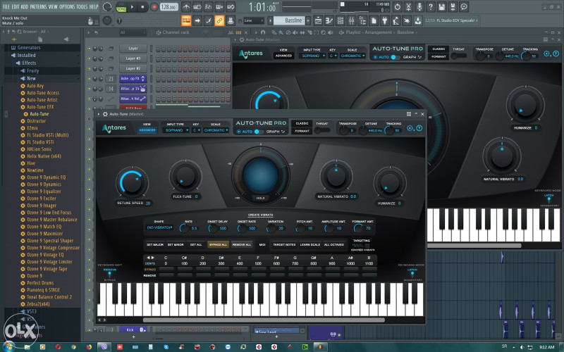Open the plugin picker plug icon
The width and height of the screenshot is (564, 352).
click(385, 20)
